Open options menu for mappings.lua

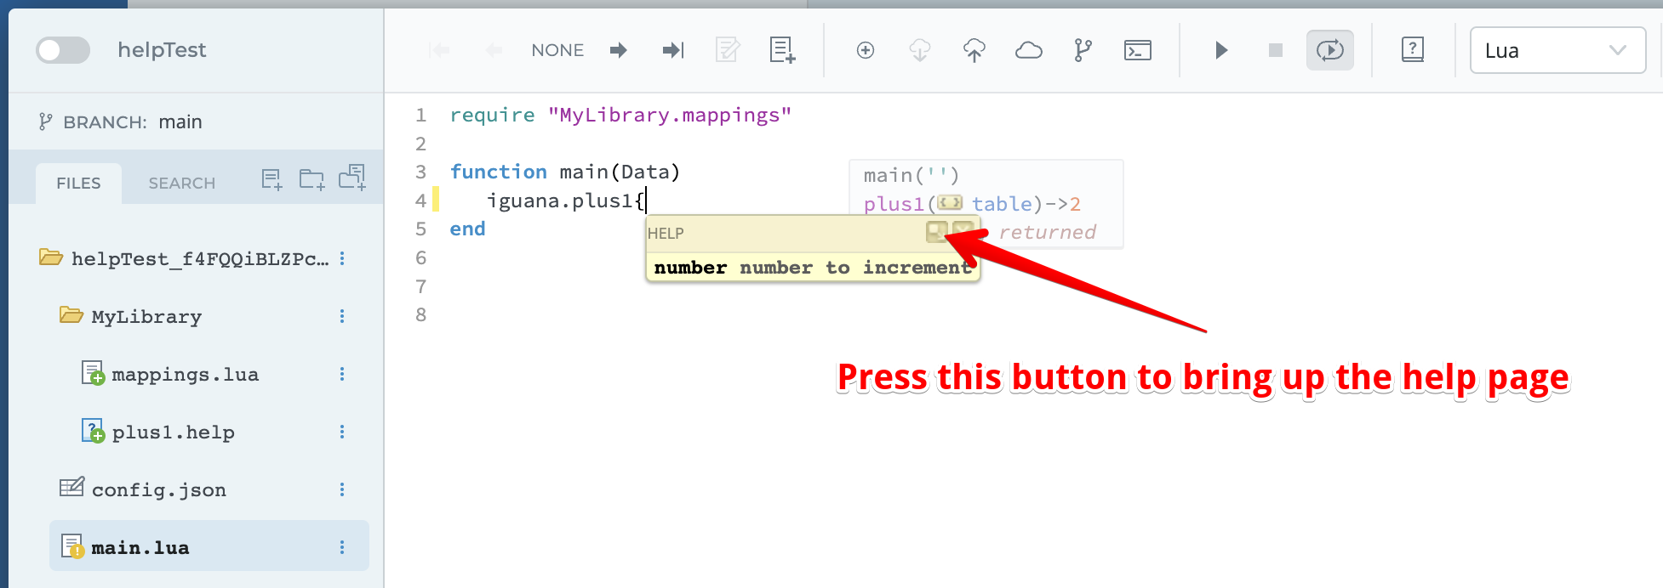pyautogui.click(x=342, y=374)
